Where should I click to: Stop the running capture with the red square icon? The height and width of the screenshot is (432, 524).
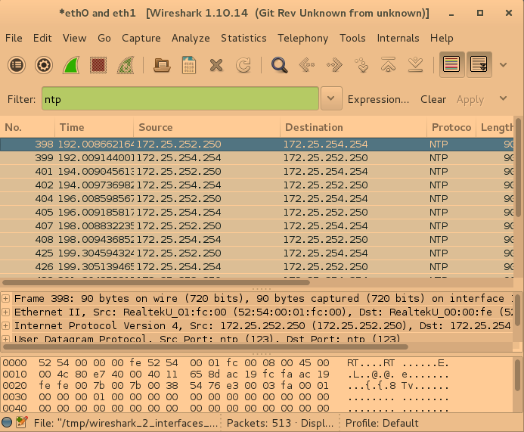point(98,65)
